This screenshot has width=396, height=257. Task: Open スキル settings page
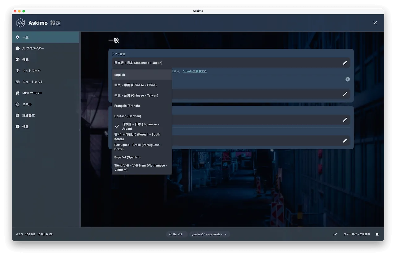pos(45,104)
